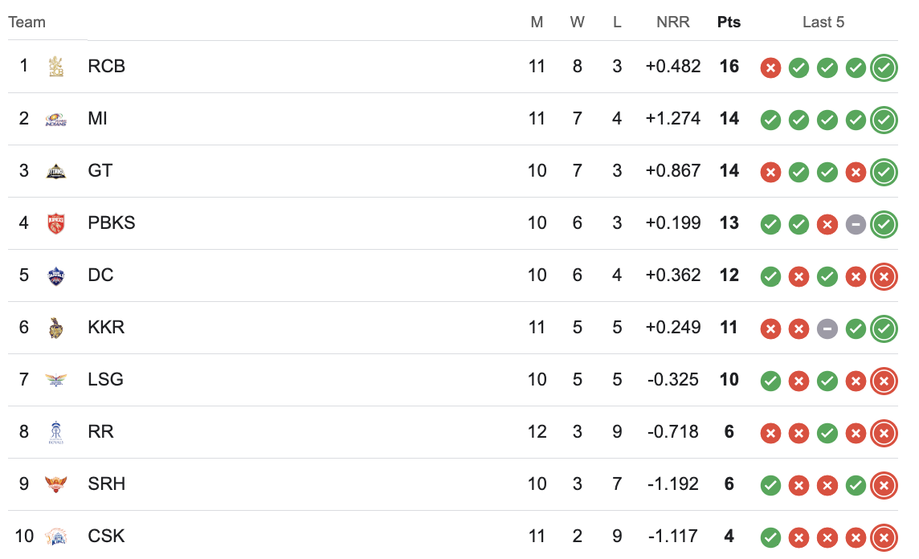This screenshot has width=919, height=559.
Task: Open the MI team name link
Action: pos(97,118)
